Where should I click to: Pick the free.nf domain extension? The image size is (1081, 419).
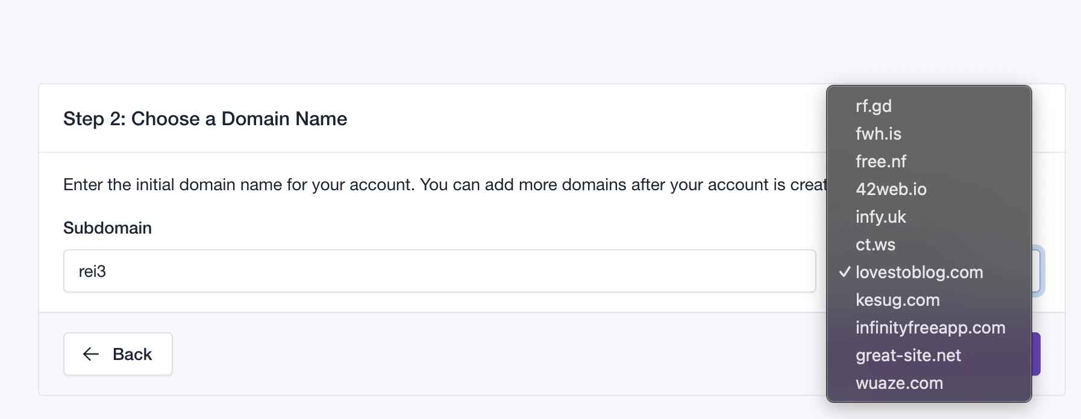point(880,161)
